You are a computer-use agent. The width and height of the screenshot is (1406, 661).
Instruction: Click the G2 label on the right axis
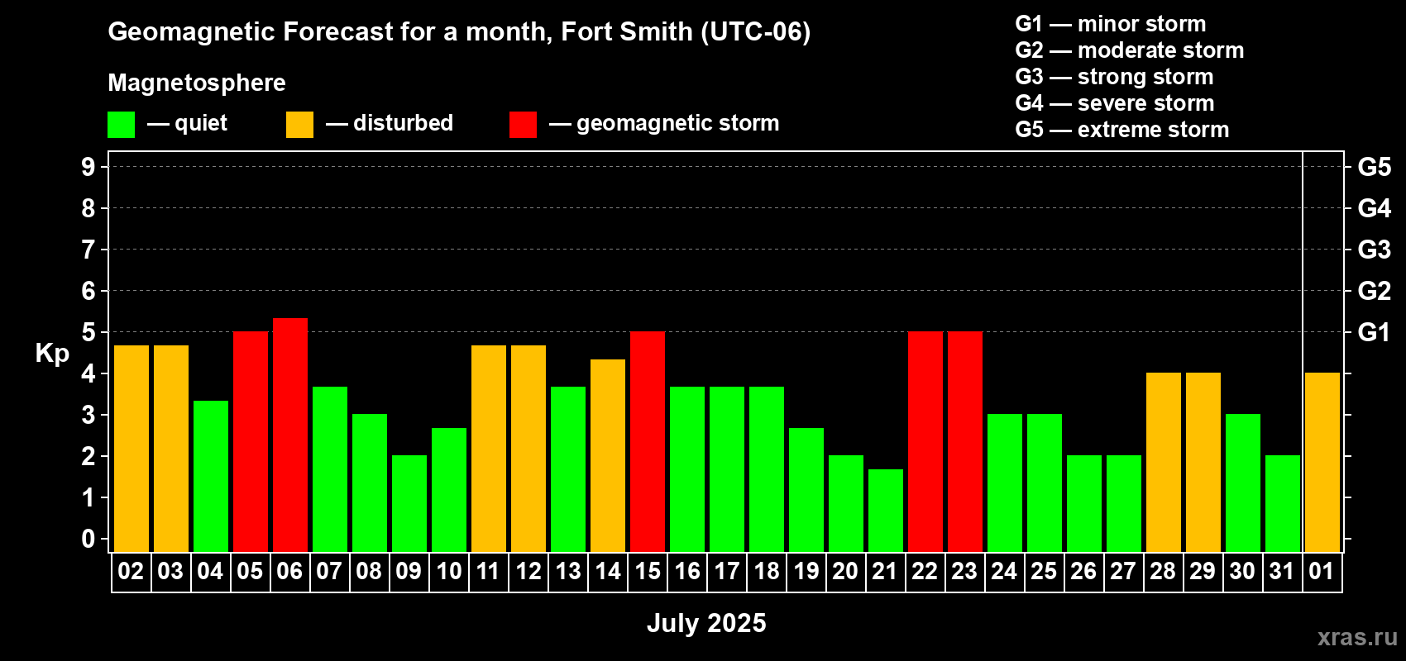(x=1375, y=291)
